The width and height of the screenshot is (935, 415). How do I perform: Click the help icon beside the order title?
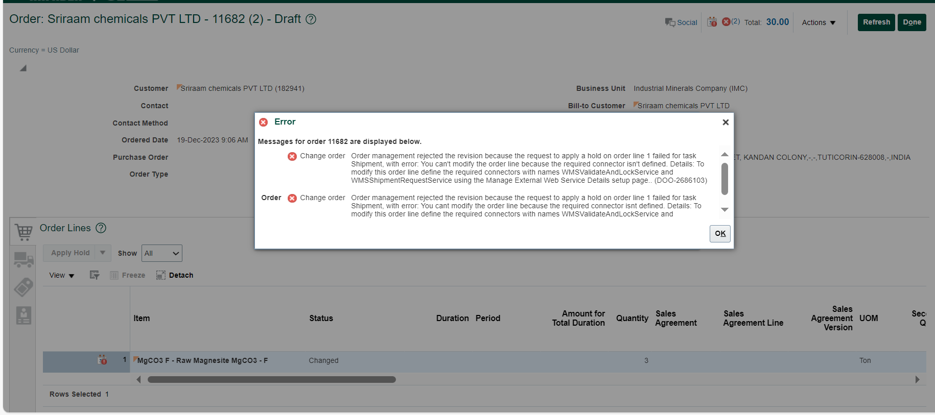[x=311, y=19]
